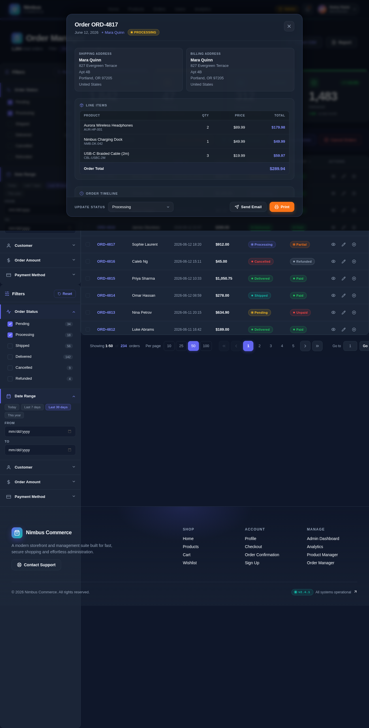Go to page 2
Image resolution: width=369 pixels, height=728 pixels.
[259, 346]
